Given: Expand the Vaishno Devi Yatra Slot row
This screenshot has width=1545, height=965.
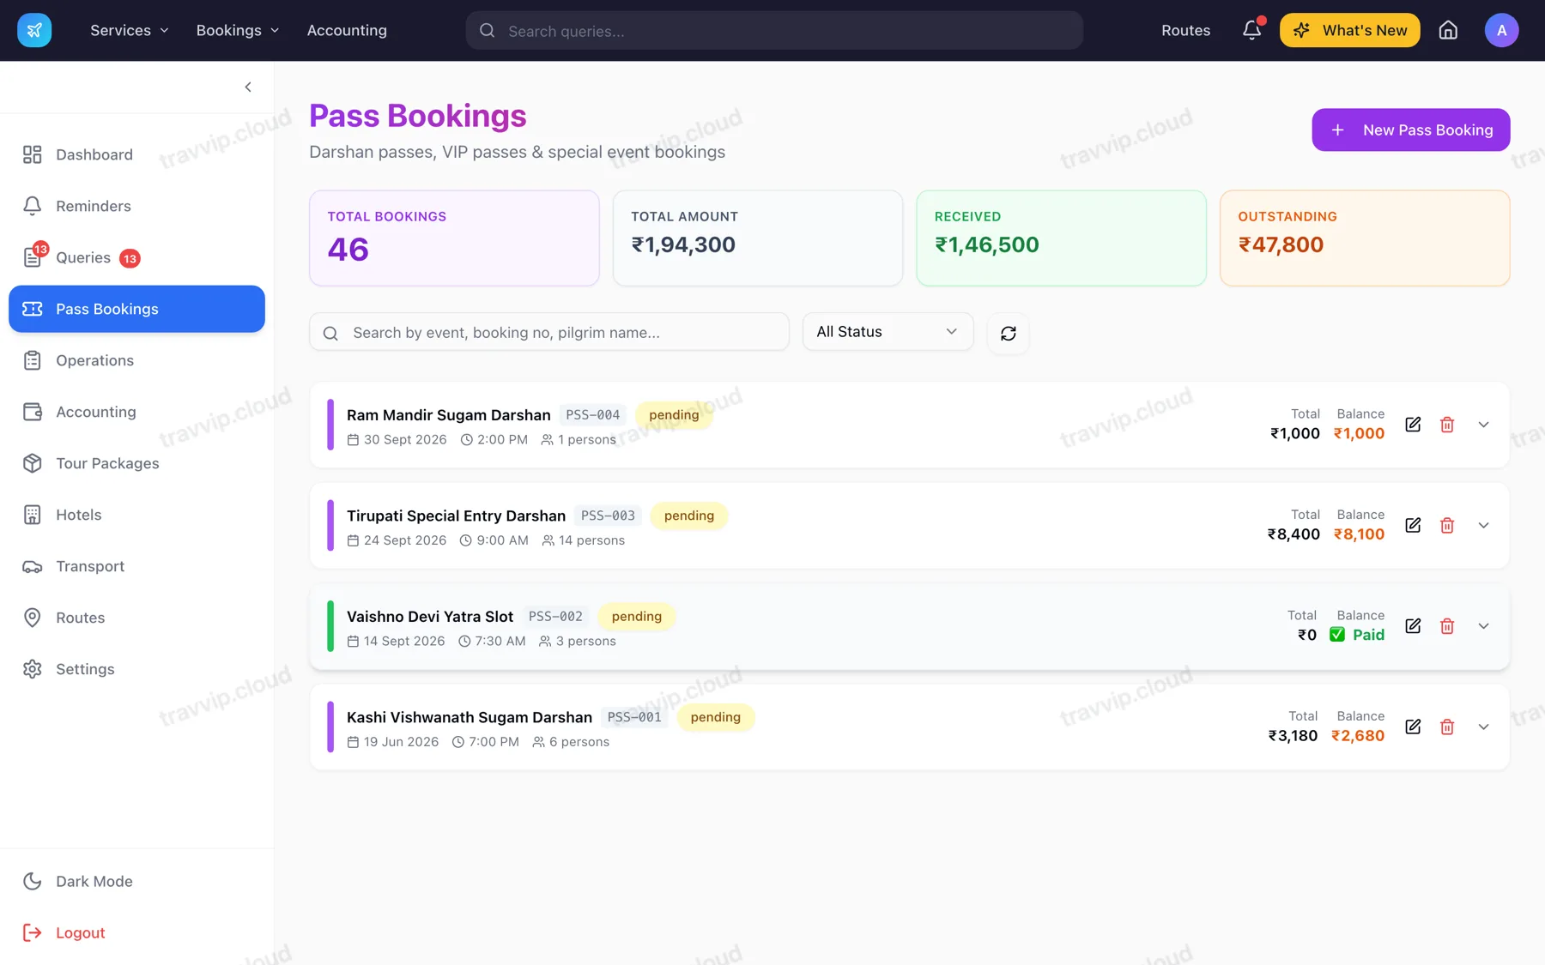Looking at the screenshot, I should tap(1483, 626).
